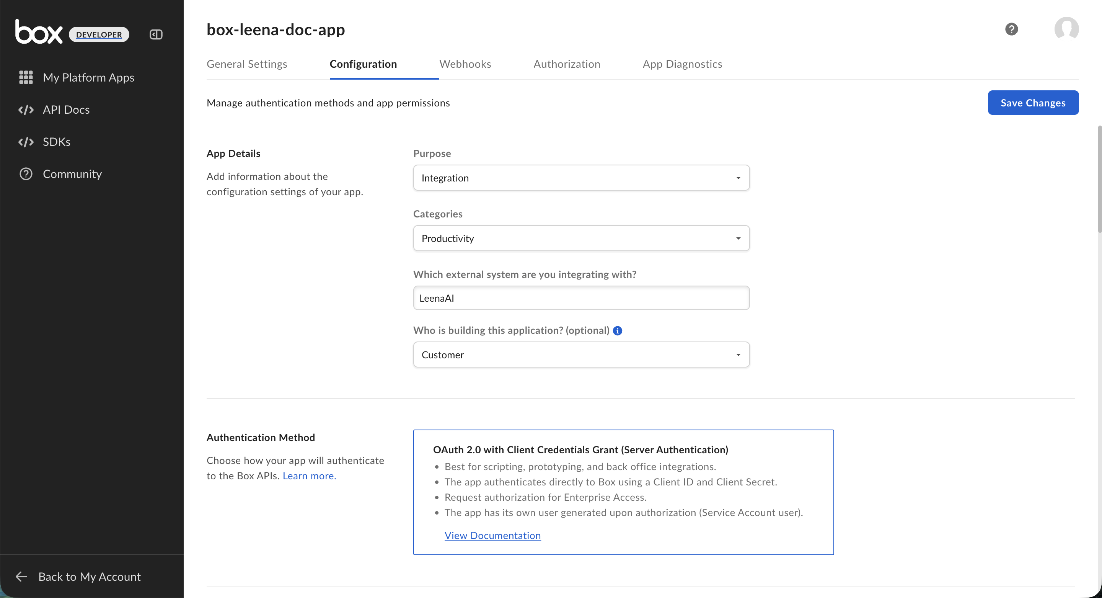Collapse the sidebar with the panel icon
Screen dimensions: 1102x598
(x=156, y=34)
